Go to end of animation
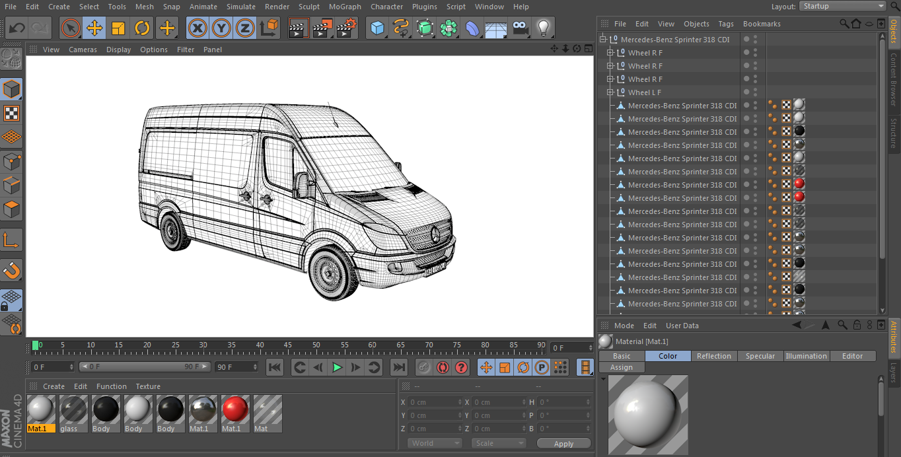Image resolution: width=901 pixels, height=457 pixels. (x=399, y=367)
